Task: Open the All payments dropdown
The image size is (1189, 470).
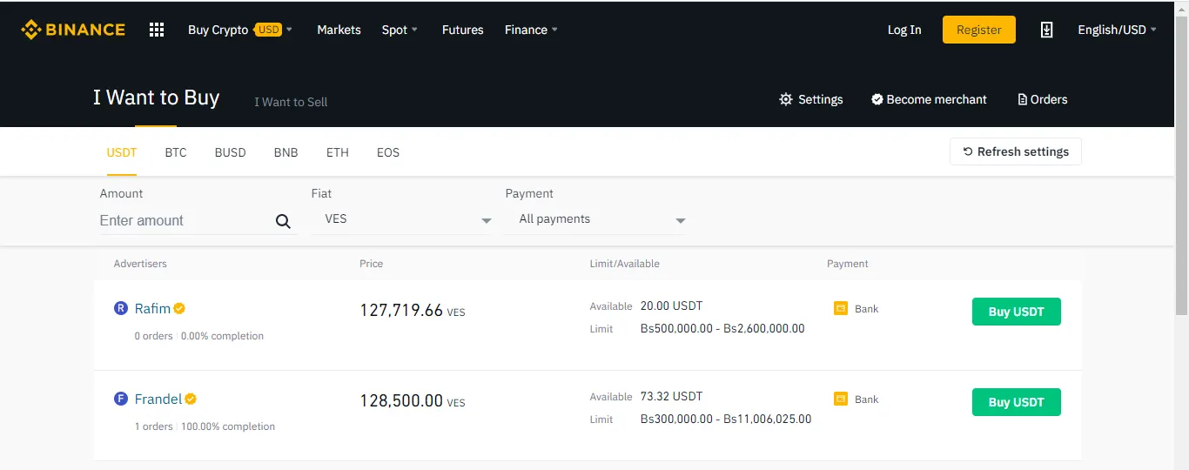Action: (596, 219)
